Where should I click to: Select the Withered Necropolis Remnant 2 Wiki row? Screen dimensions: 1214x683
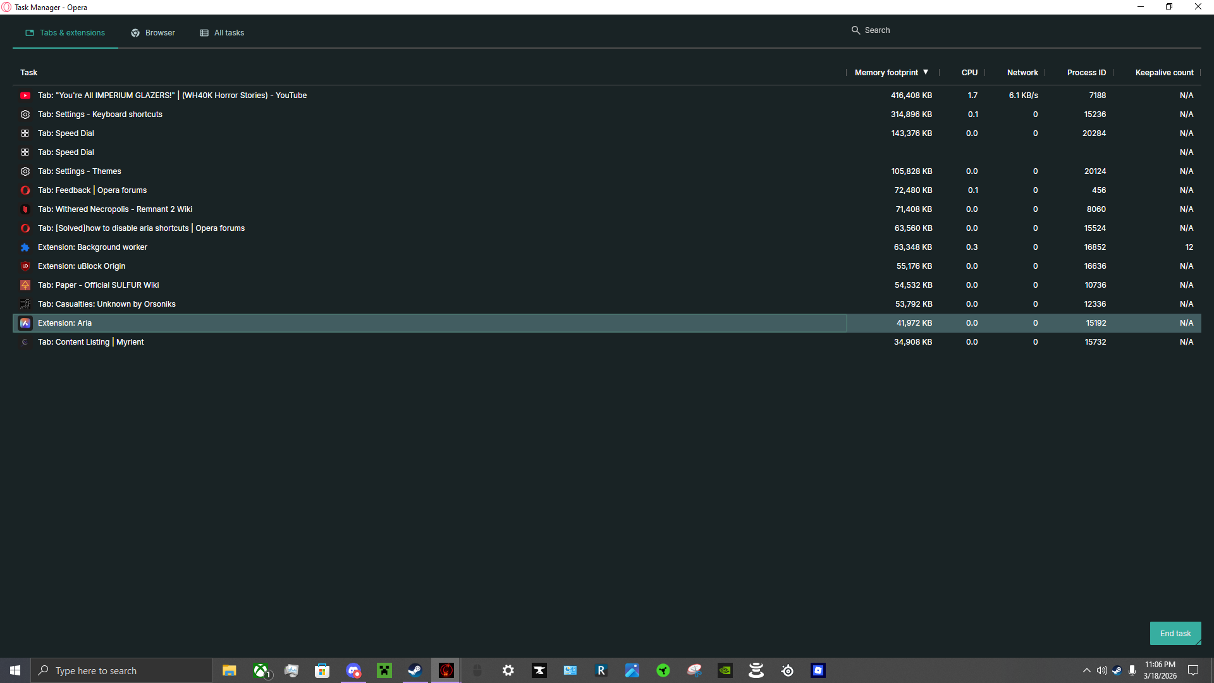click(x=115, y=209)
